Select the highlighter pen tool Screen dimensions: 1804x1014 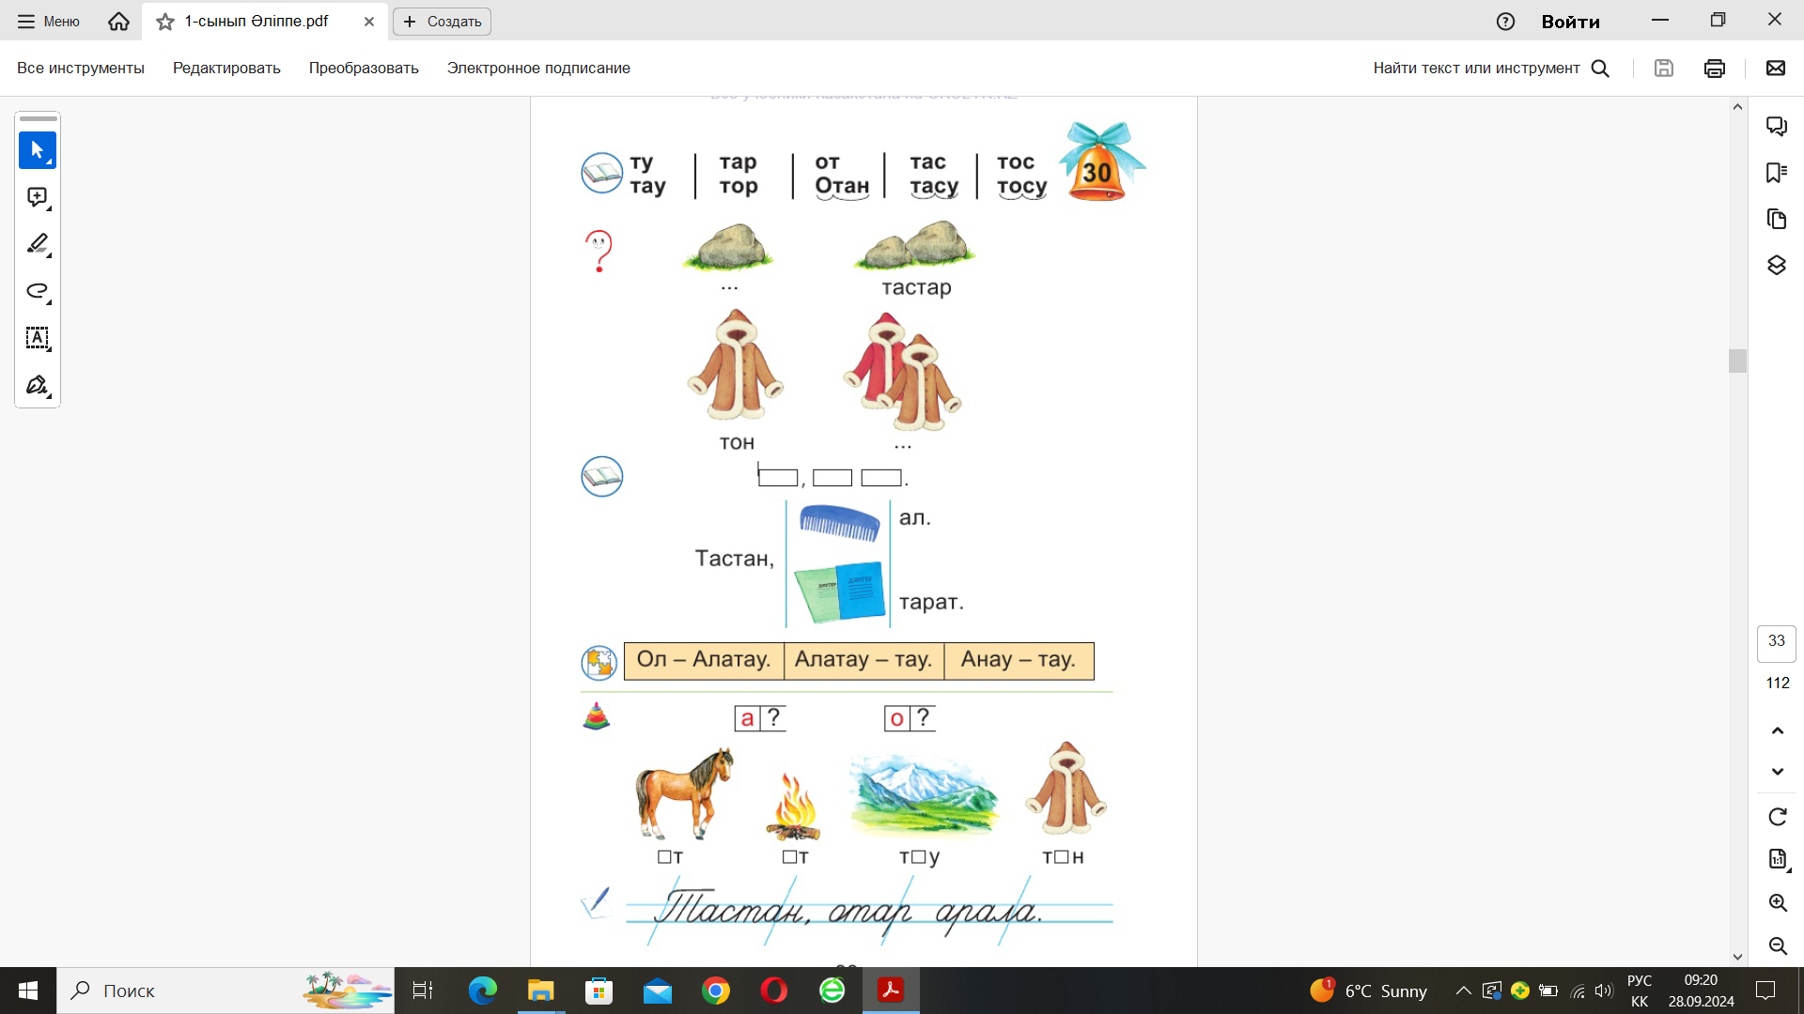pyautogui.click(x=38, y=244)
